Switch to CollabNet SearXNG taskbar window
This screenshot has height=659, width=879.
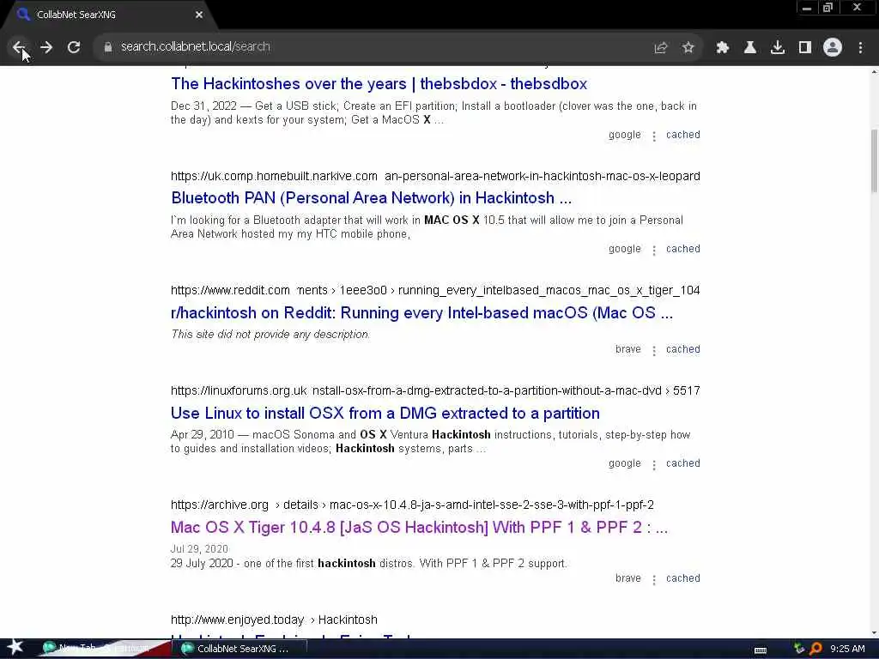click(x=241, y=649)
